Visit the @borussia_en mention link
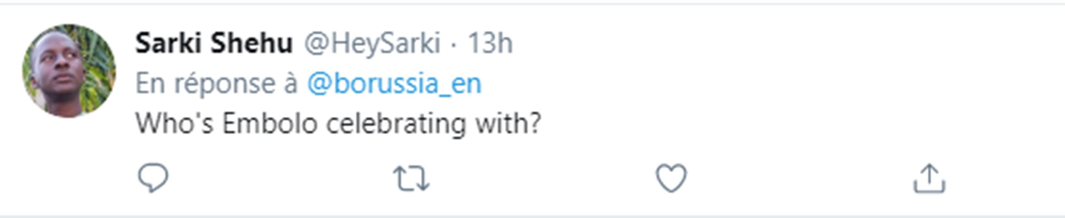Viewport: 1065px width, 218px height. (x=394, y=83)
